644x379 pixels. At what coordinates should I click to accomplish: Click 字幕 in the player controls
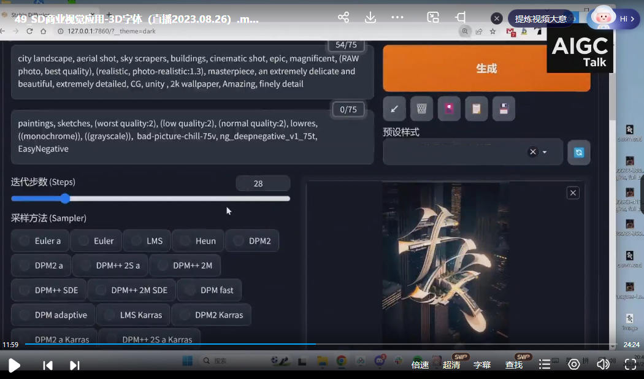[482, 364]
